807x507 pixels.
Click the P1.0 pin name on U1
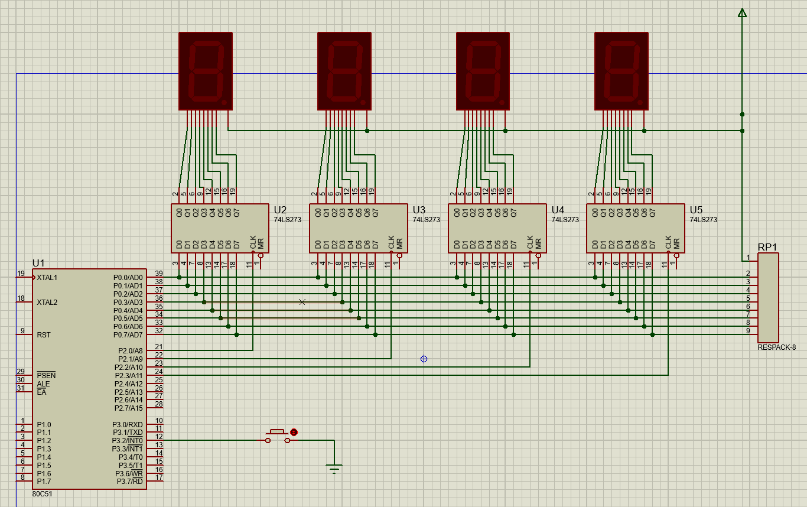point(44,424)
